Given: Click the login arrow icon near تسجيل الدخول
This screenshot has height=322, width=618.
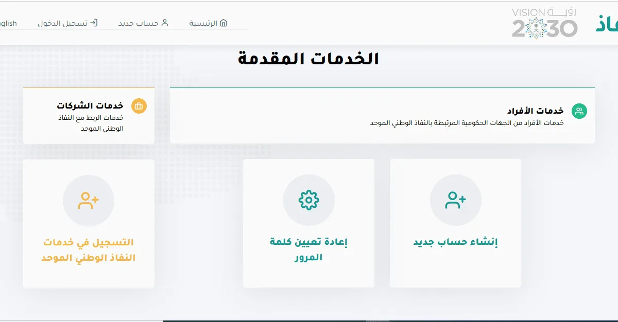Looking at the screenshot, I should coord(95,23).
